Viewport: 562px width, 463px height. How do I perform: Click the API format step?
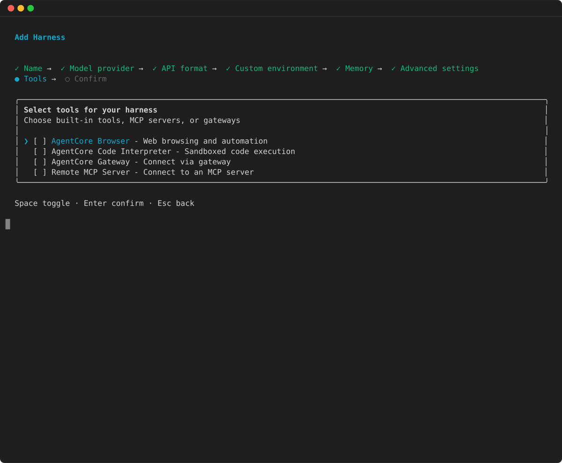pyautogui.click(x=185, y=69)
